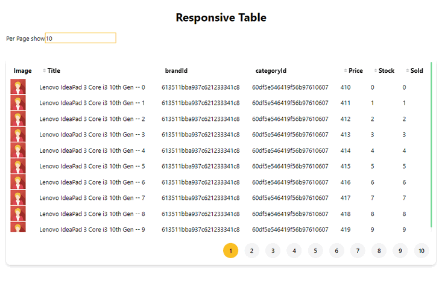
Task: Select title 'Lenovo IdeaPad 3 Core i3 10th Gen -- 8'
Action: coord(92,214)
